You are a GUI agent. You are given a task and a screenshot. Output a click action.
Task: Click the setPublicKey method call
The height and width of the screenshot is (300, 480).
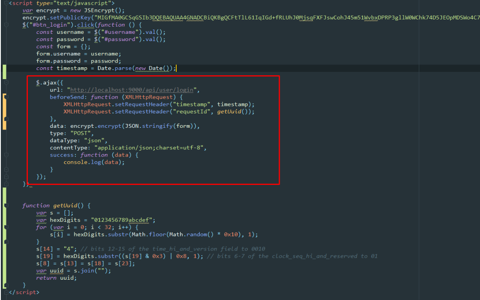click(x=71, y=17)
